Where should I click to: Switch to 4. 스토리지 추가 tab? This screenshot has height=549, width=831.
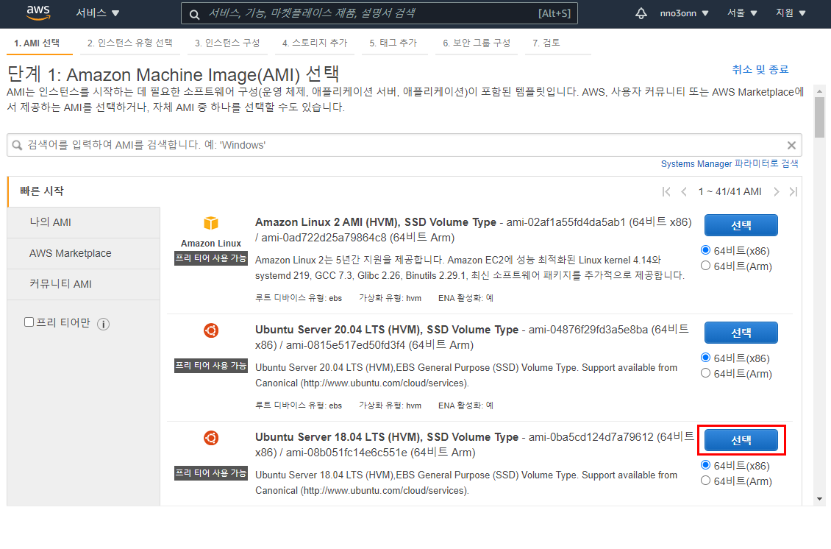[315, 43]
